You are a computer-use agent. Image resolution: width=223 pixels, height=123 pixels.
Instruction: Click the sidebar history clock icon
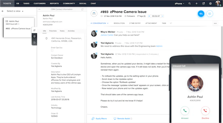click(35, 43)
